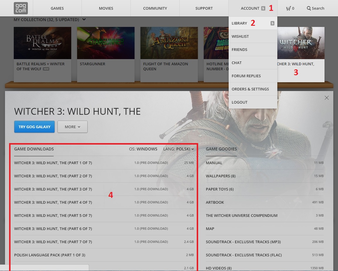Download the MANUAL goodie
The height and width of the screenshot is (271, 338).
[x=265, y=163]
